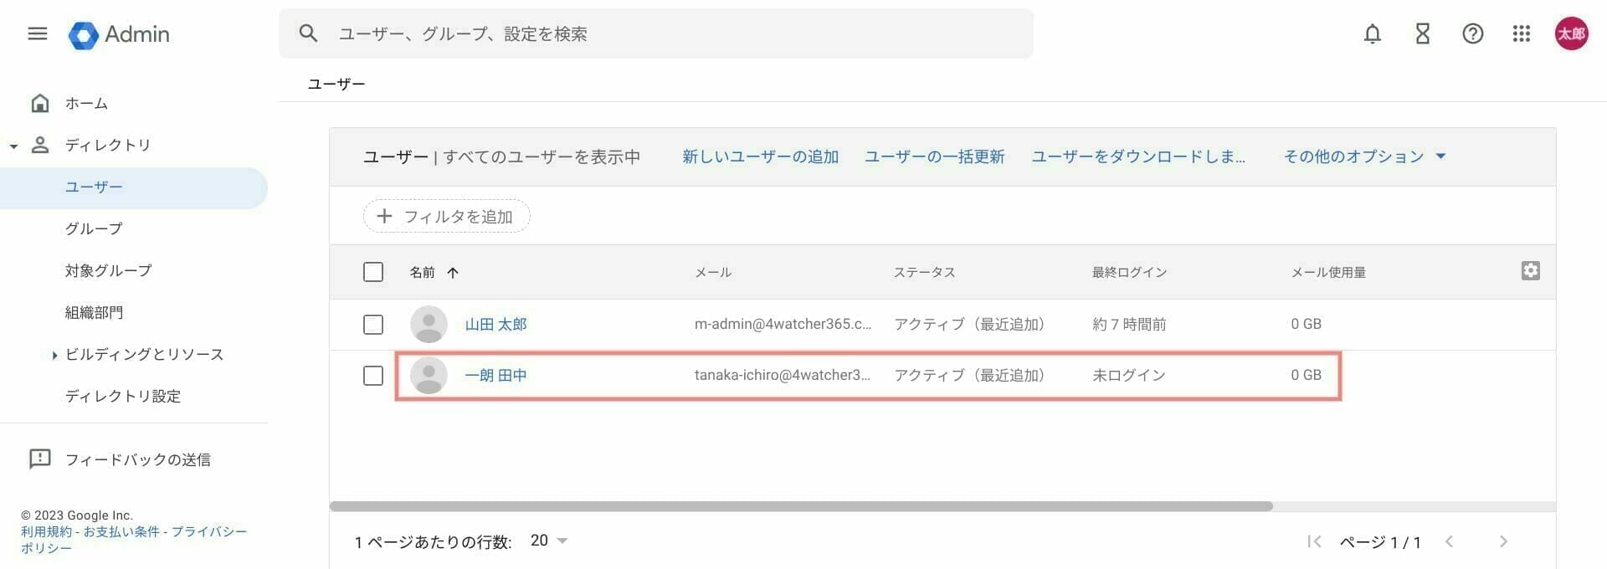Screen dimensions: 1607x569
Task: Click the m-admin@4watcher365 email cell
Action: (783, 324)
